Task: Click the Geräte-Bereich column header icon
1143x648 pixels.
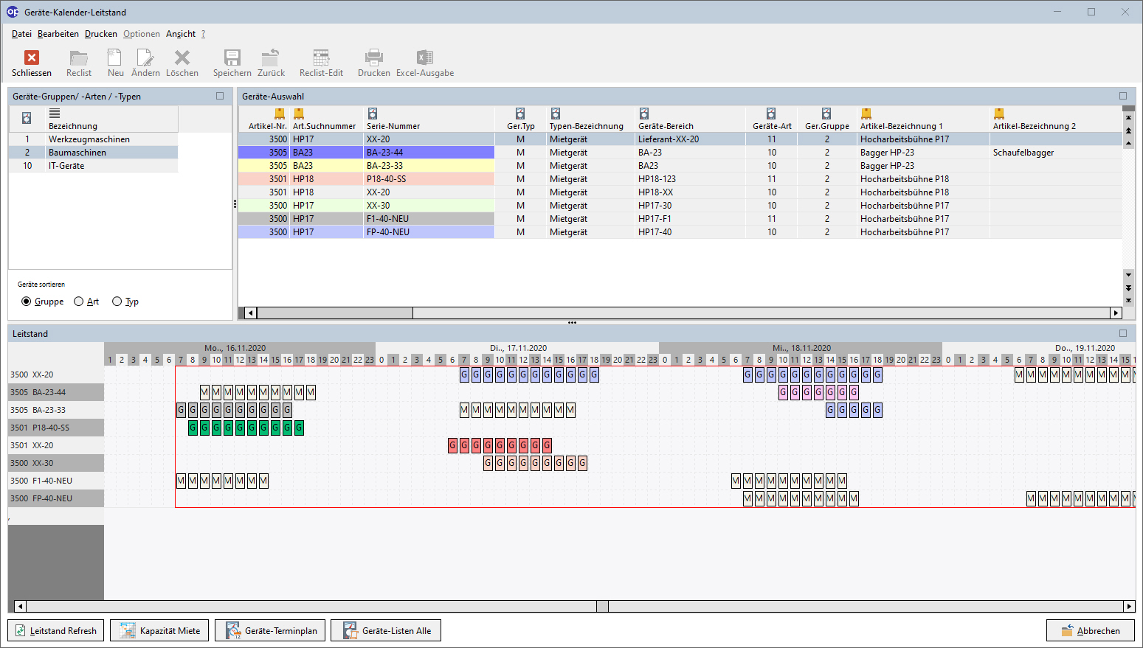Action: click(x=644, y=114)
